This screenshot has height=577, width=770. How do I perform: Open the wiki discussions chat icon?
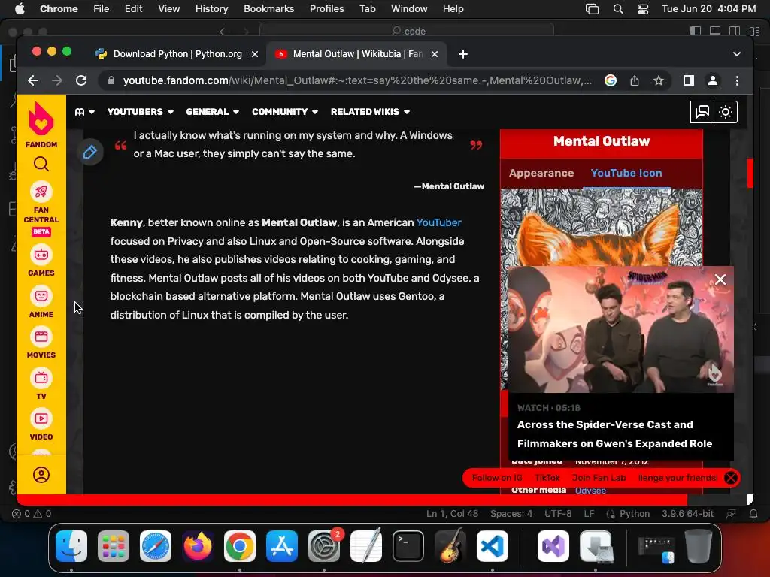[702, 112]
